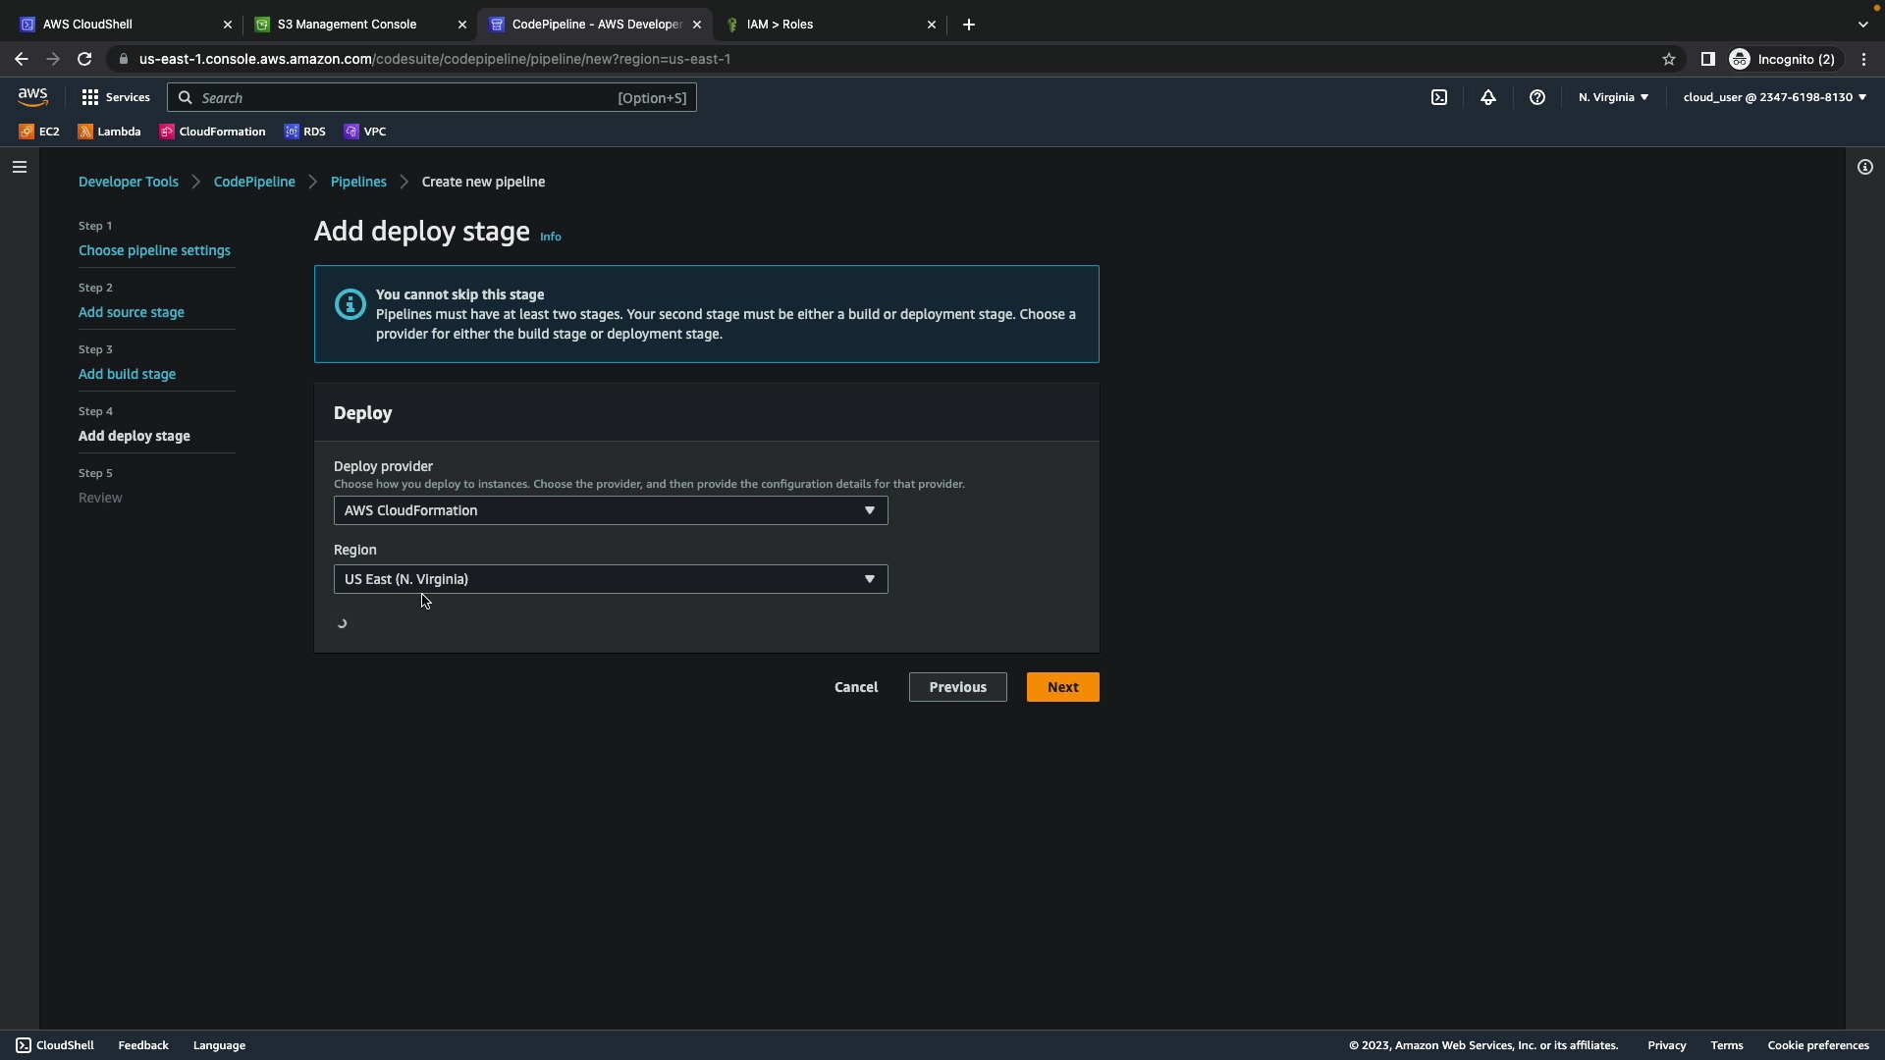Image resolution: width=1885 pixels, height=1060 pixels.
Task: Open the CloudFormation favorites shortcut
Action: click(213, 132)
